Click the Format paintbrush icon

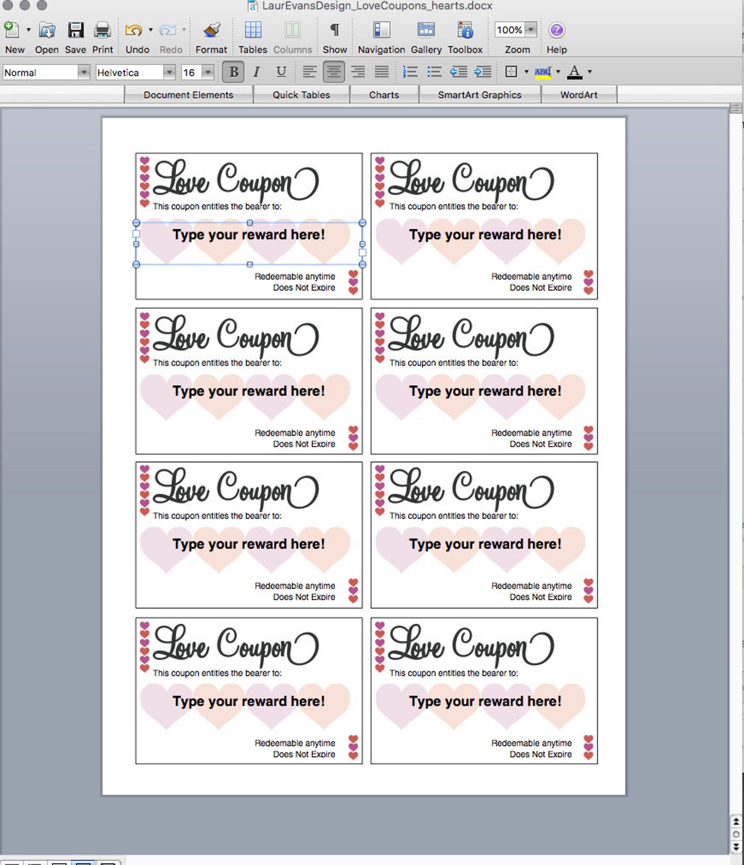click(x=212, y=30)
